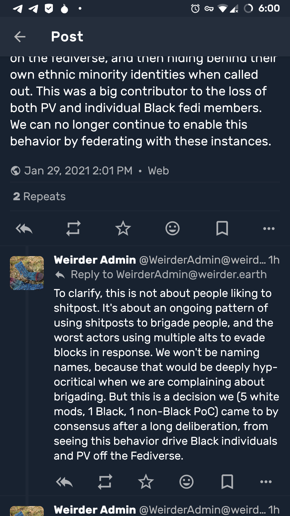Screen dimensions: 290x516
Task: Bookmark the main post
Action: coord(222,228)
